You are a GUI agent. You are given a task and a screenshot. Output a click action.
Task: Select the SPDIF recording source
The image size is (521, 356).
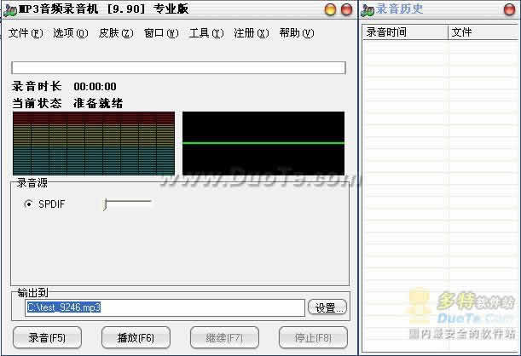click(29, 204)
